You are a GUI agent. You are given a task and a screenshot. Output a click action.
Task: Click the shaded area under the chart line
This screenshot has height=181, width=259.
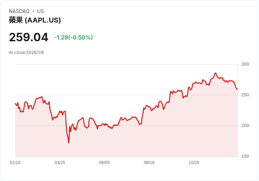[126, 141]
